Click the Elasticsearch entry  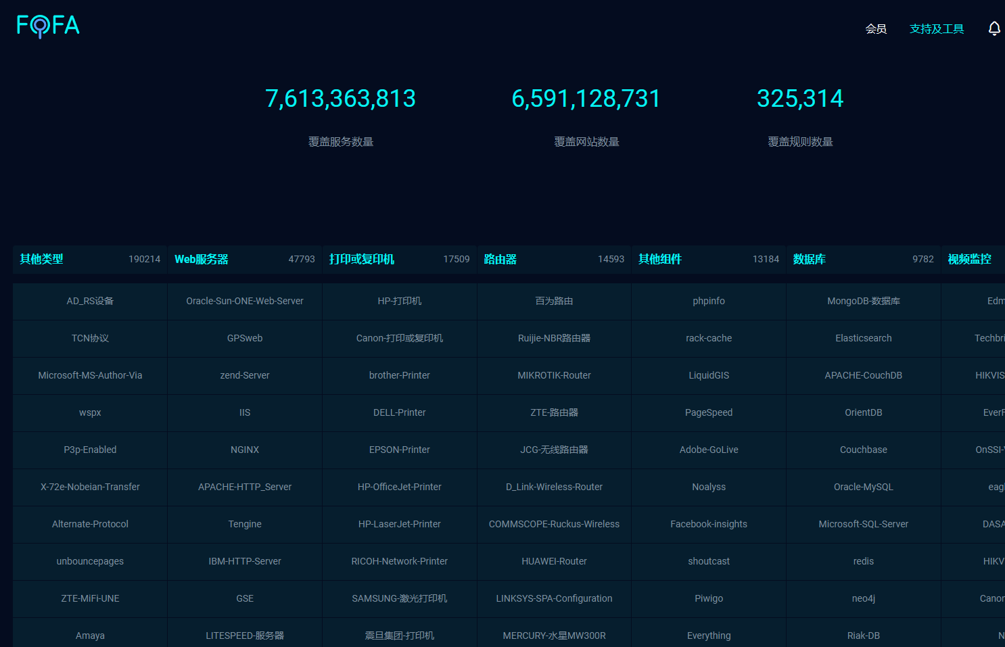click(x=864, y=338)
